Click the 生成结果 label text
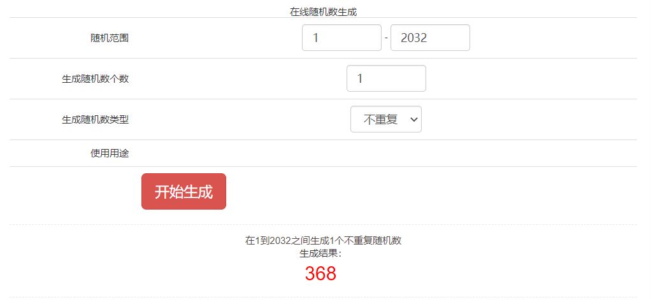The image size is (660, 300). coord(320,254)
